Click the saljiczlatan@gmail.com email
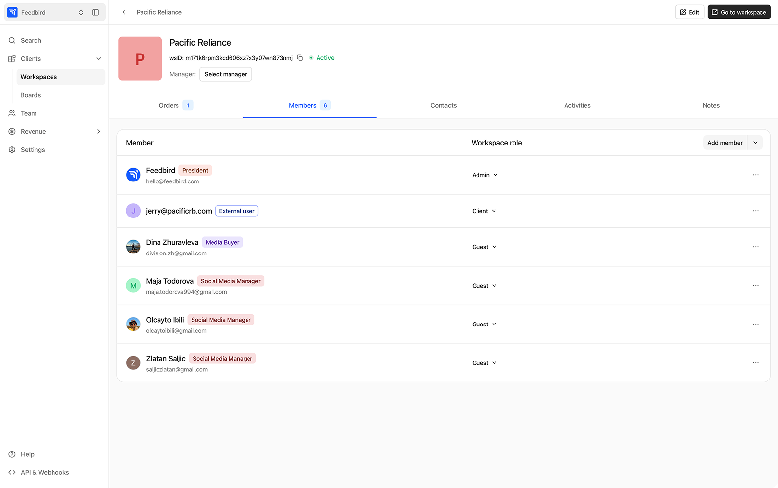The image size is (778, 488). [177, 370]
